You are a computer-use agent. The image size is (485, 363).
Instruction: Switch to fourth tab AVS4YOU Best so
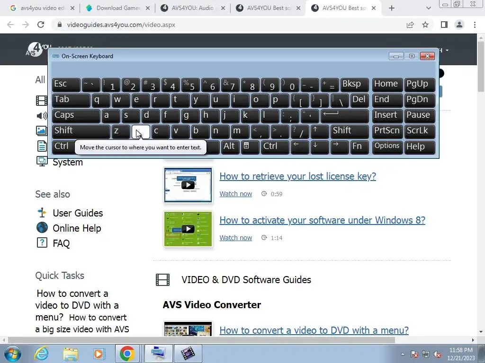pyautogui.click(x=268, y=8)
